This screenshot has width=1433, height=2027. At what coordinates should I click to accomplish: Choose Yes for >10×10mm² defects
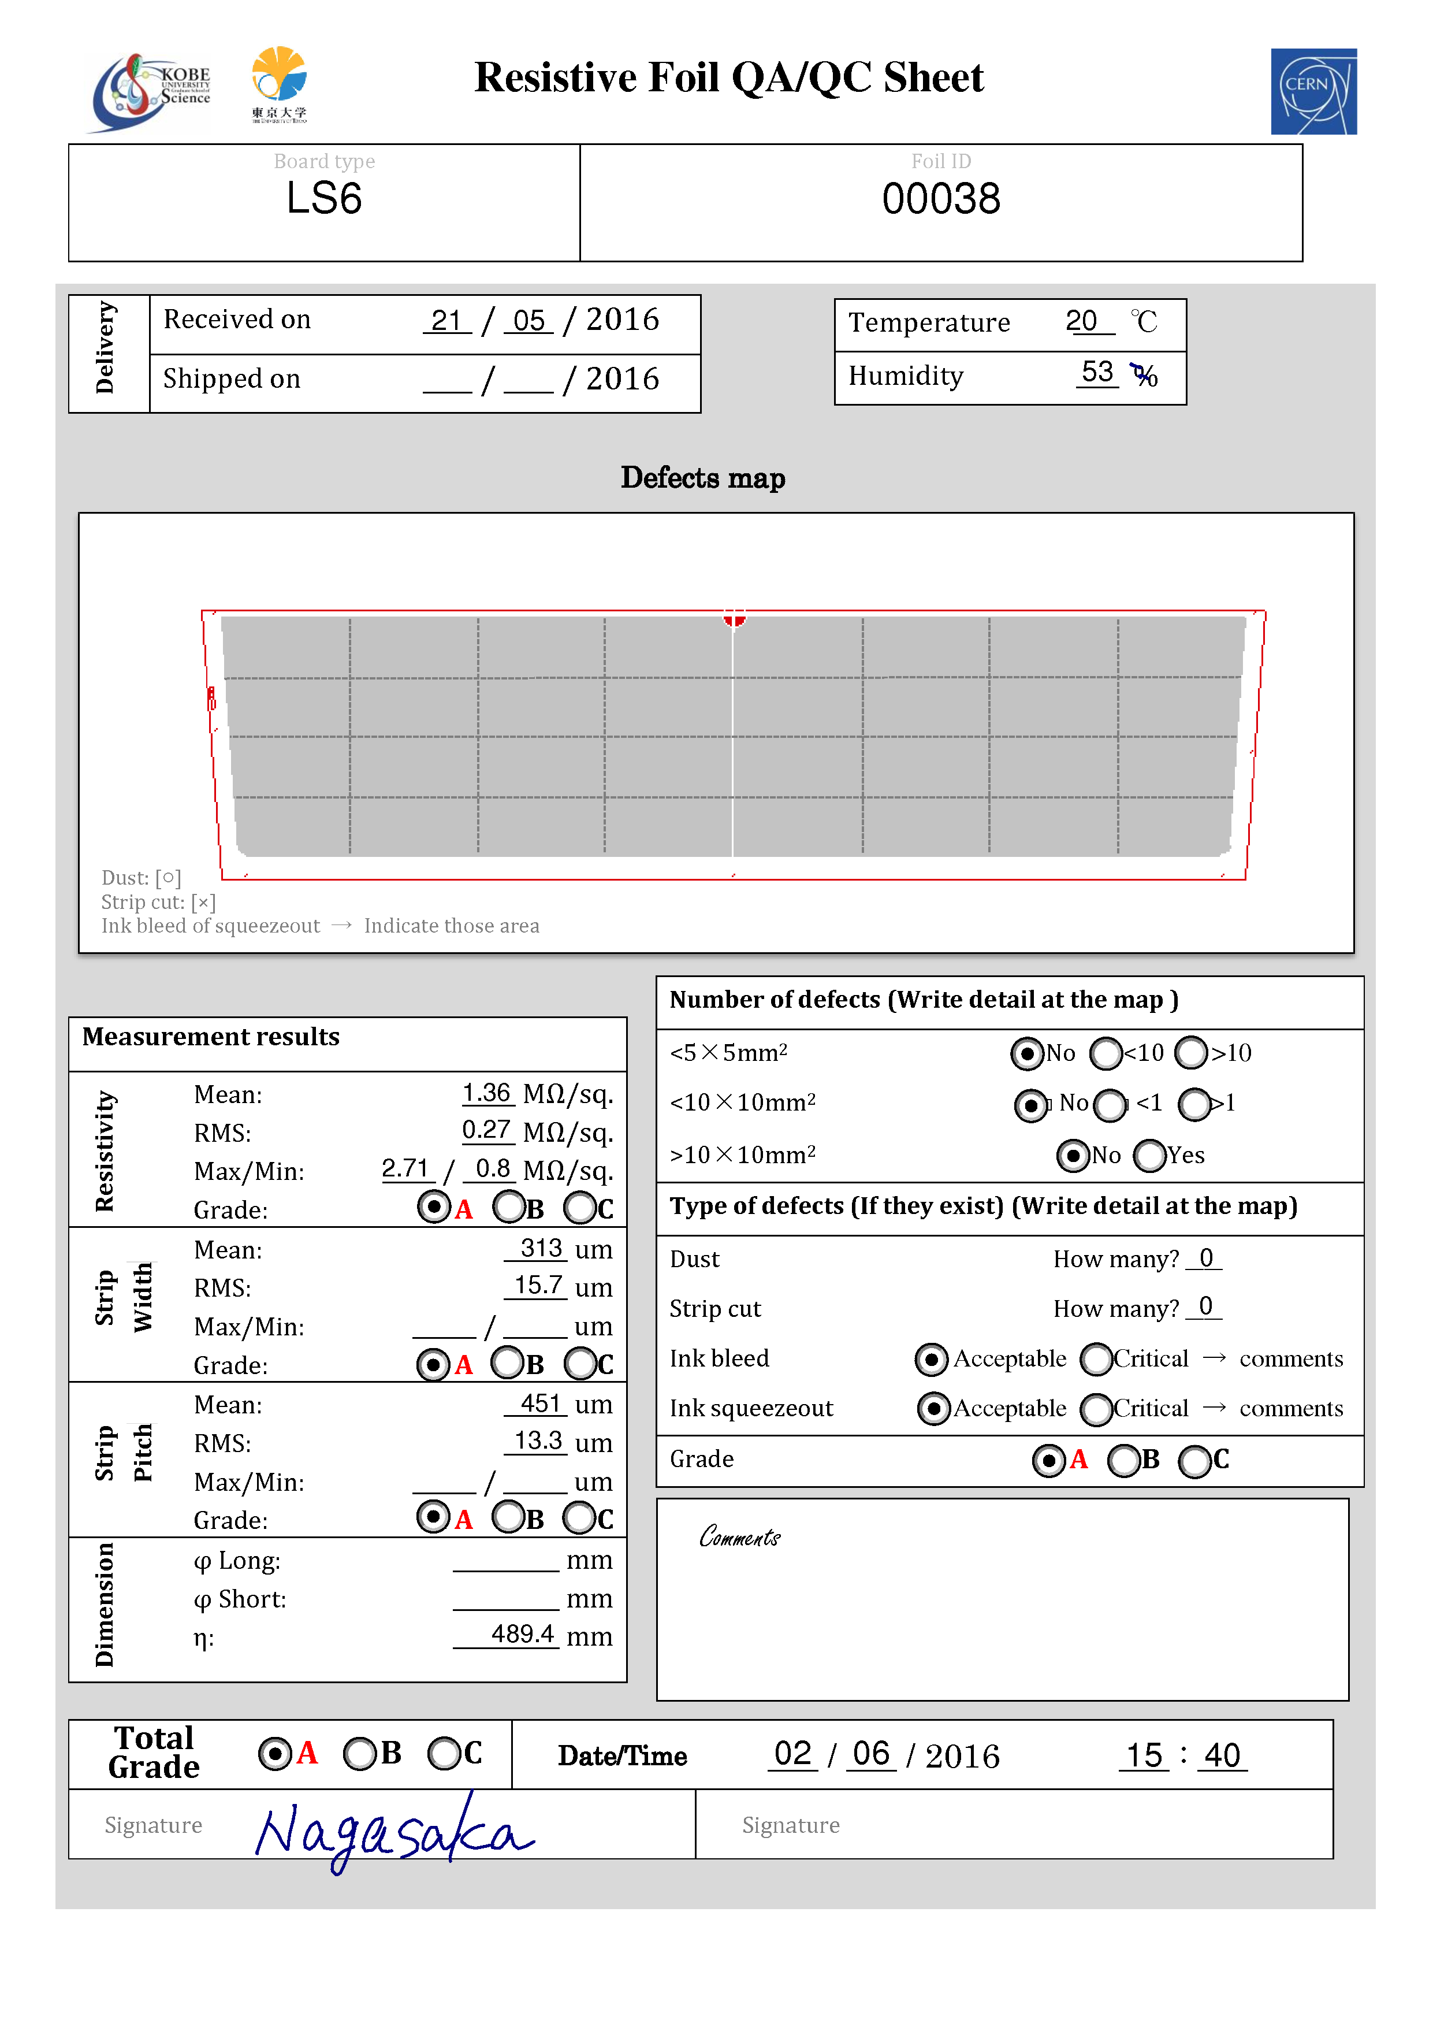(x=1150, y=1156)
